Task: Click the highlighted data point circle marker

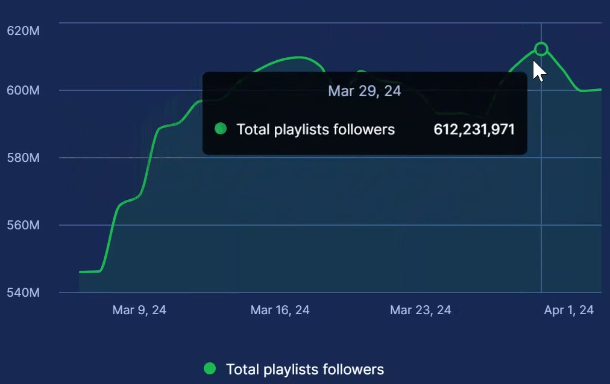Action: 541,49
